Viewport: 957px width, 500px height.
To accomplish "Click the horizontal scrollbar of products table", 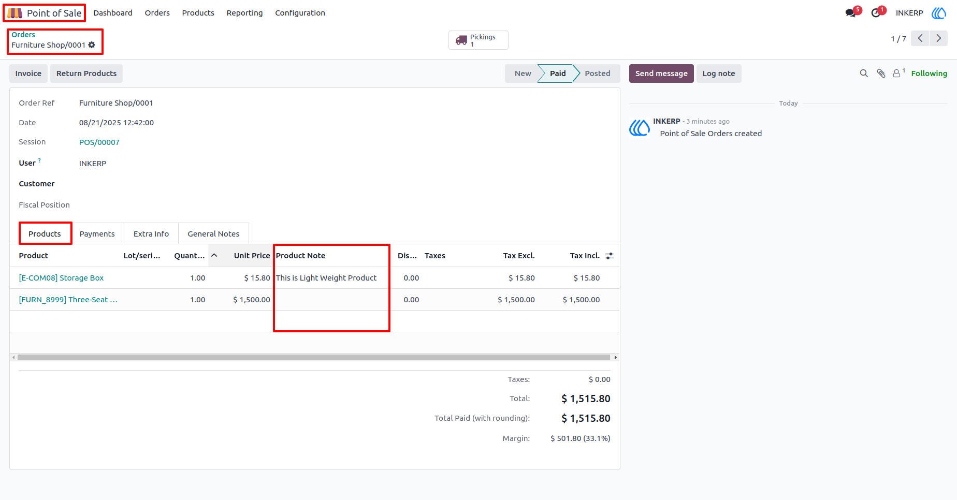I will [314, 358].
